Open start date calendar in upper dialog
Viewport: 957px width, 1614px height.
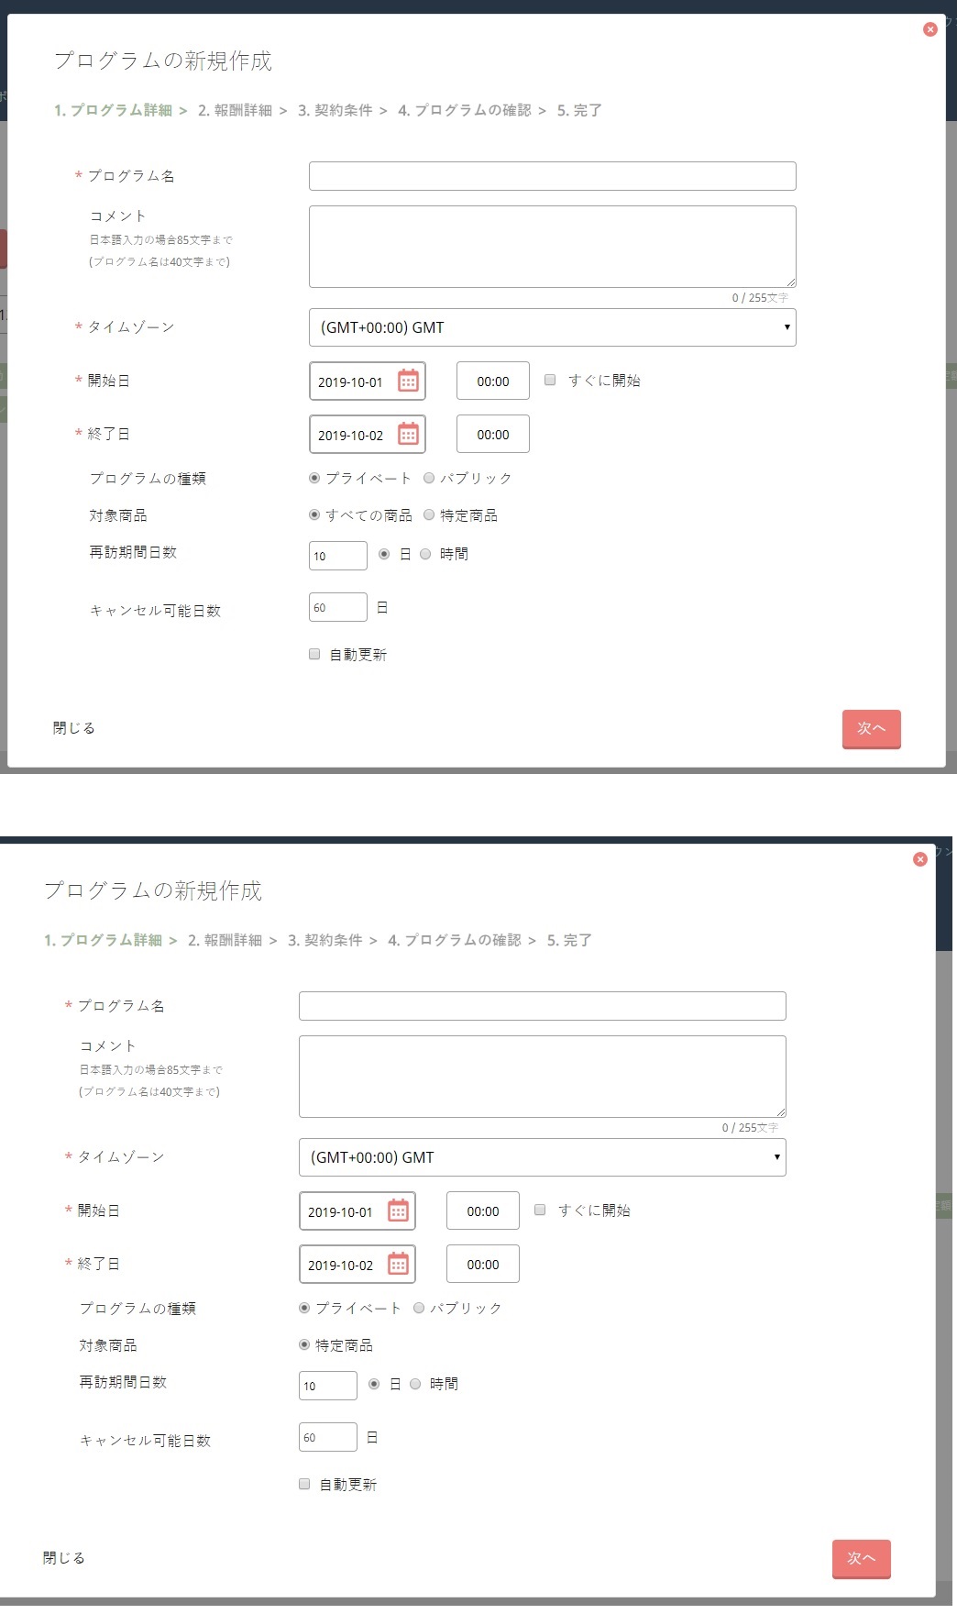coord(408,381)
